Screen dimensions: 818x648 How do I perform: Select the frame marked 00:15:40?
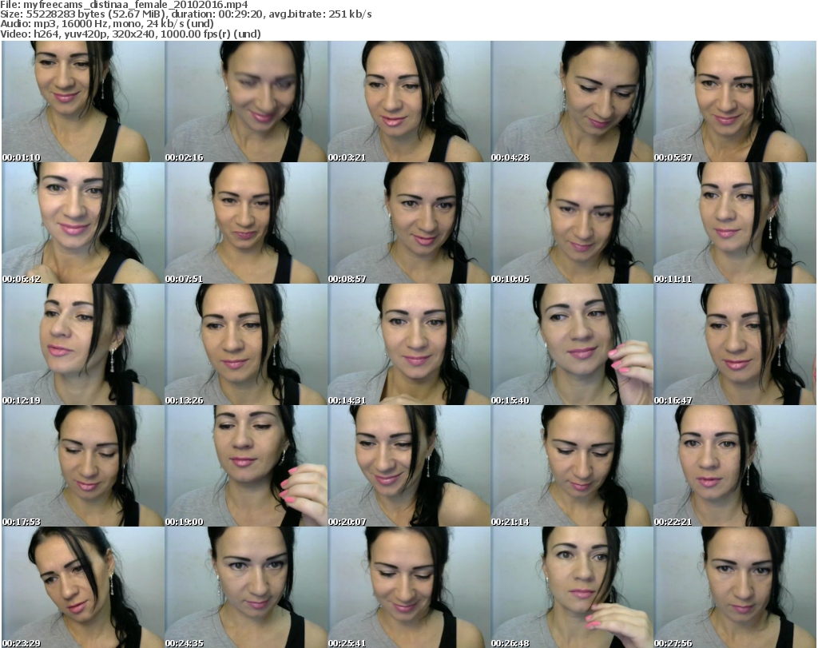572,345
